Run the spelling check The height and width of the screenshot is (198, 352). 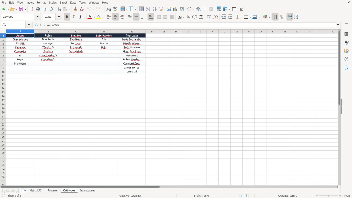point(115,9)
